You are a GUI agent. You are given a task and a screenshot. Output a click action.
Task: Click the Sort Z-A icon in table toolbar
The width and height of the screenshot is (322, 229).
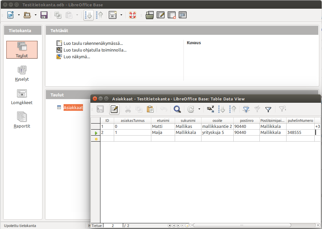(211, 109)
